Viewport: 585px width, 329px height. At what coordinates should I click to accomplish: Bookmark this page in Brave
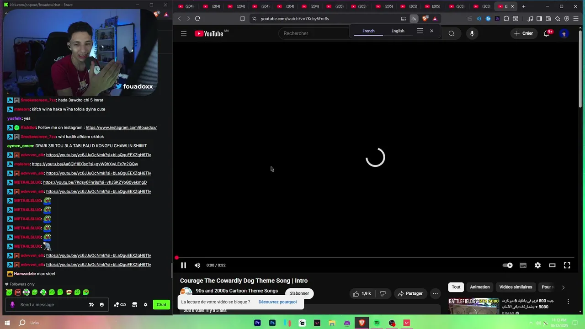pyautogui.click(x=242, y=19)
